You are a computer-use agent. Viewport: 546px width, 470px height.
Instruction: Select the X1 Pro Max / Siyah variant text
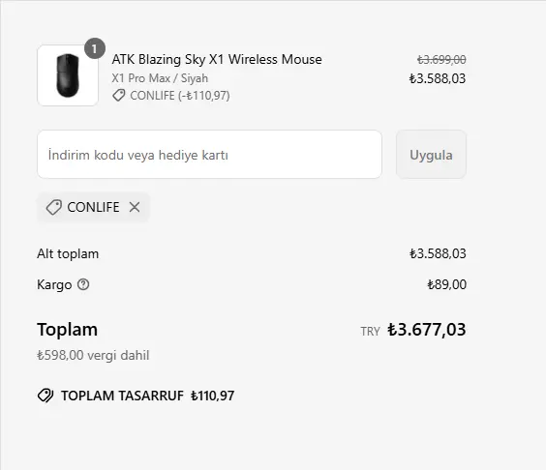(160, 78)
